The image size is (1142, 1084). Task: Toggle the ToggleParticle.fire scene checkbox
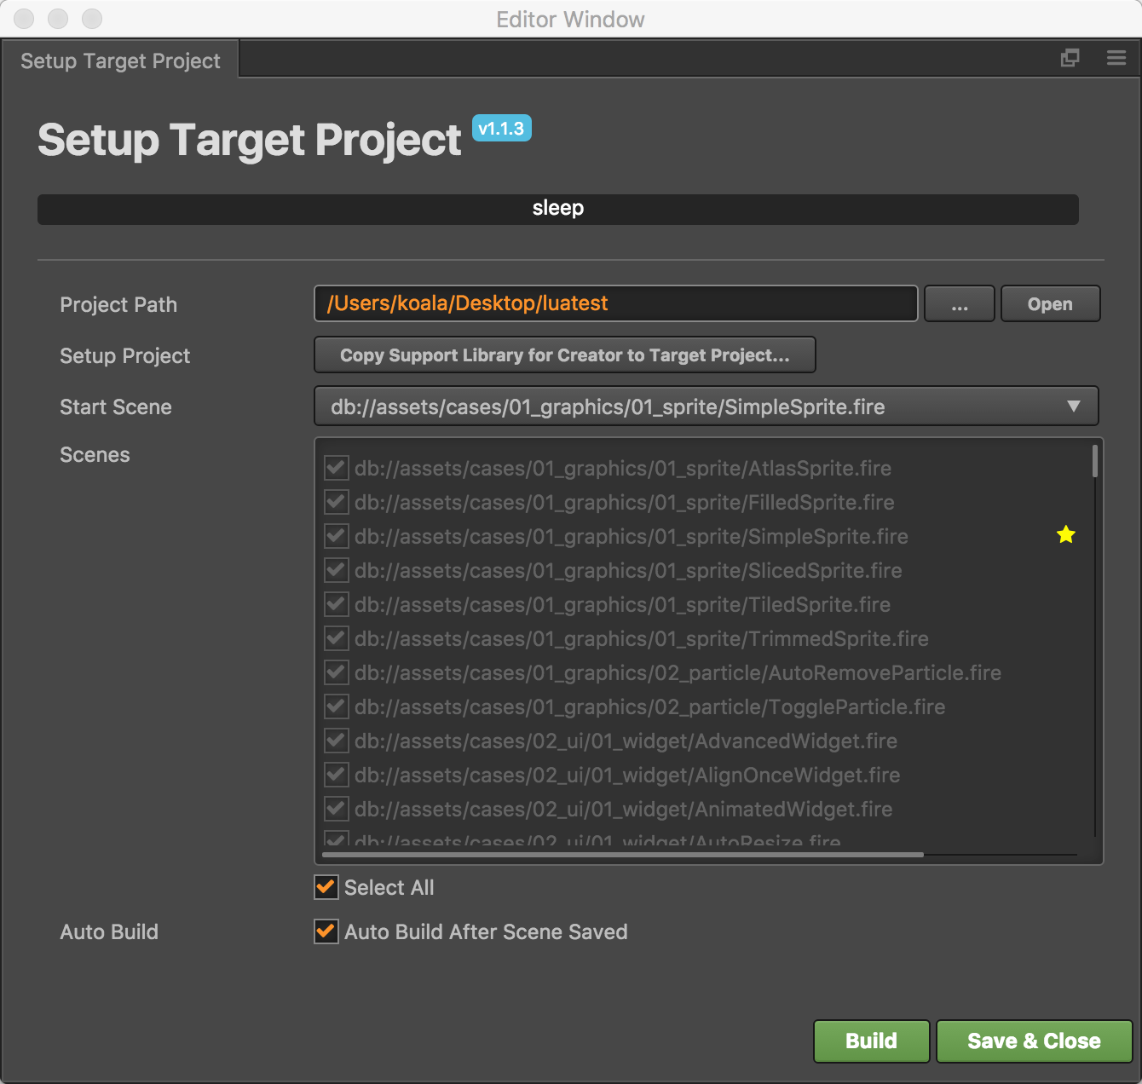(337, 706)
